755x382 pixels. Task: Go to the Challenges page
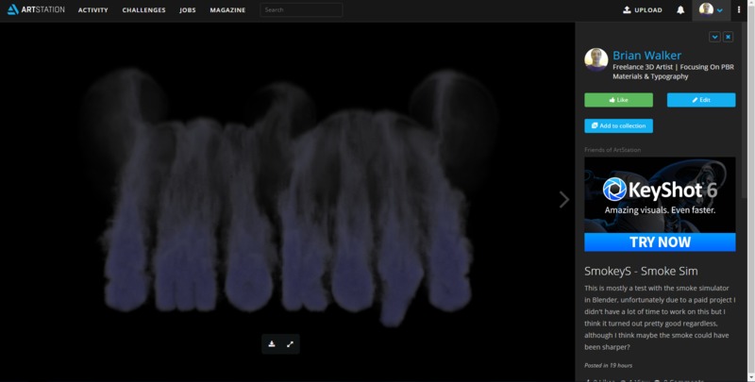144,10
